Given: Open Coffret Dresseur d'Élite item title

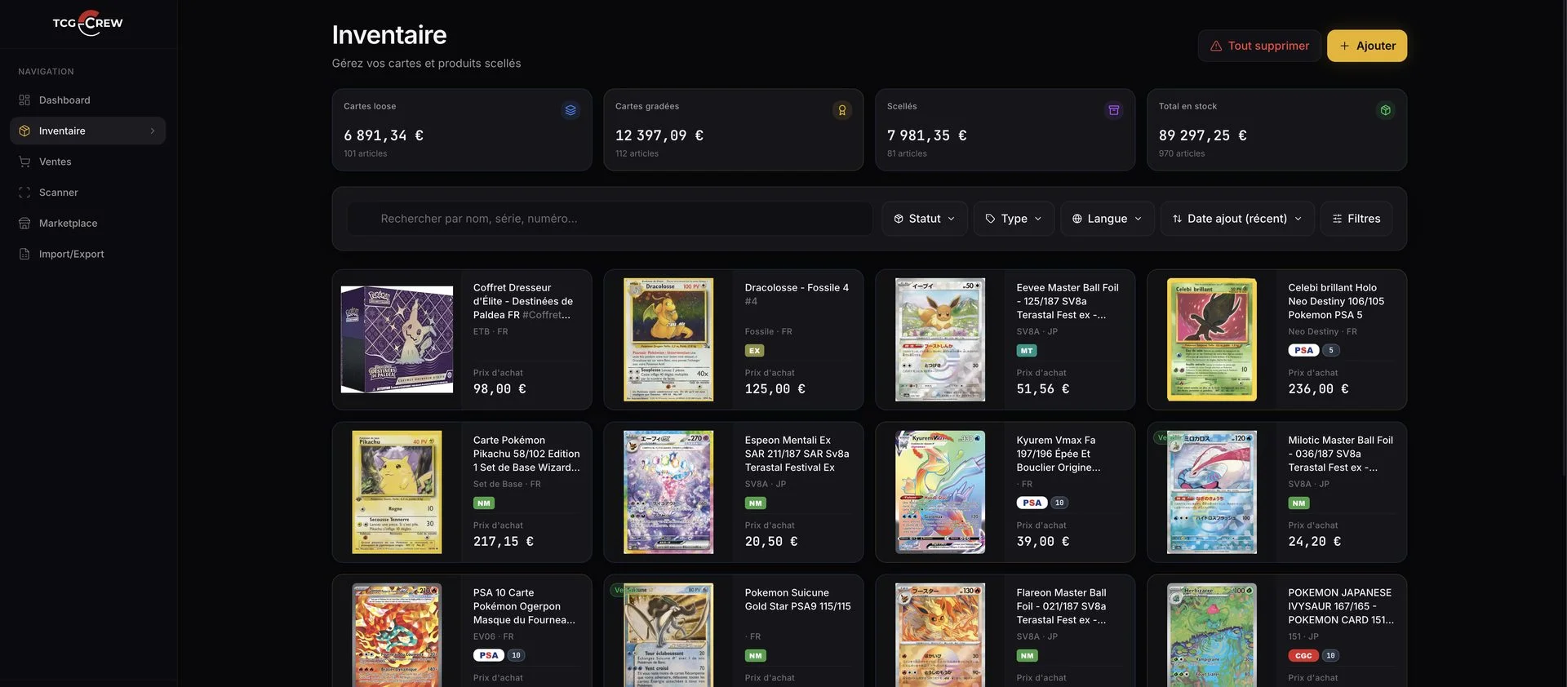Looking at the screenshot, I should pyautogui.click(x=523, y=301).
